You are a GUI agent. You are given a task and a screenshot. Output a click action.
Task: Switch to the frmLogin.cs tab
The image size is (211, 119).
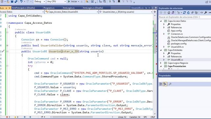click(69, 8)
